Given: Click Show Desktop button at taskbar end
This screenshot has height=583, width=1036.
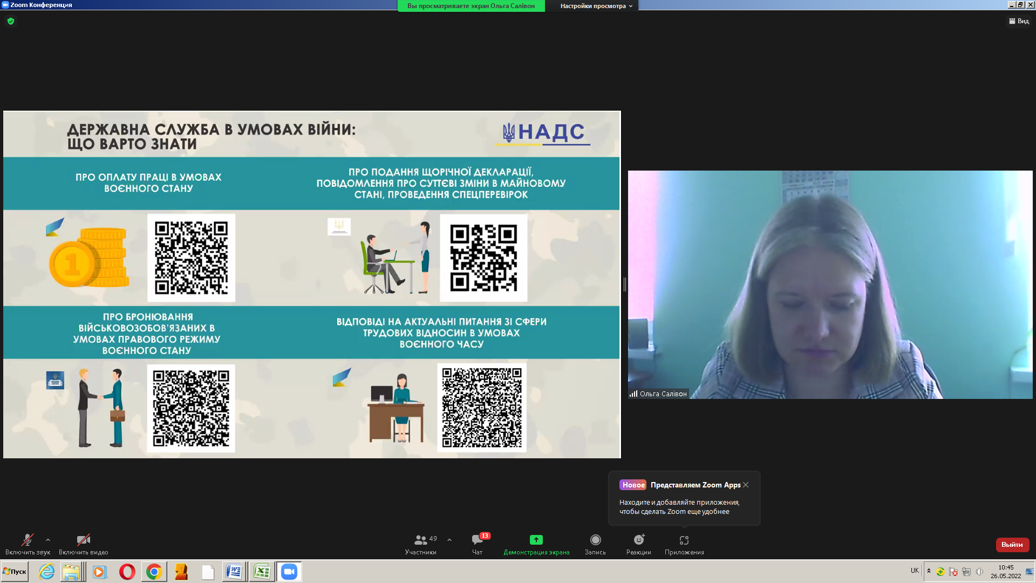Looking at the screenshot, I should [x=1030, y=572].
